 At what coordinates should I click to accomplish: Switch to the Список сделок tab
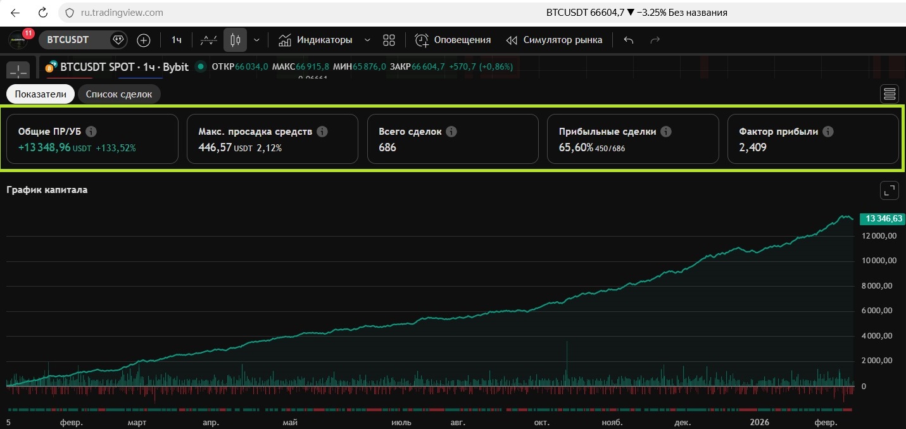pyautogui.click(x=119, y=94)
